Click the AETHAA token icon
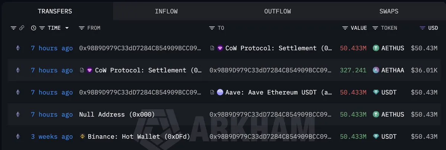 [x=376, y=70]
